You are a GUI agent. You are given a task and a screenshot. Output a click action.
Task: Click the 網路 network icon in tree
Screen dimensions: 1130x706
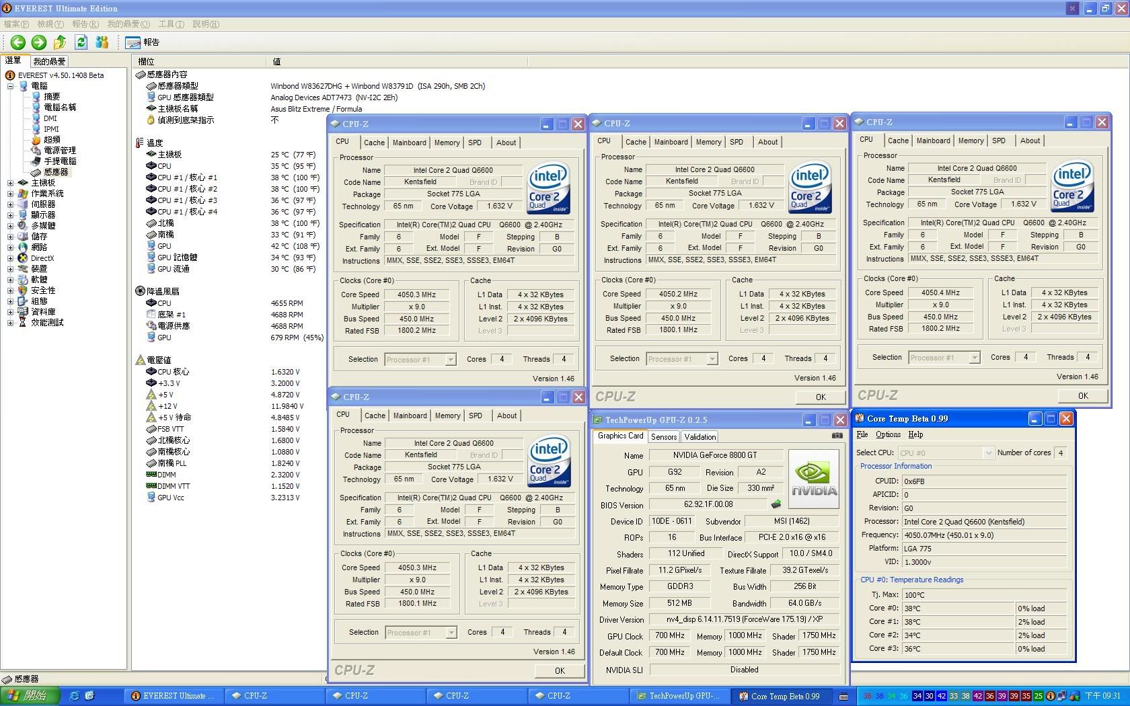[x=23, y=247]
